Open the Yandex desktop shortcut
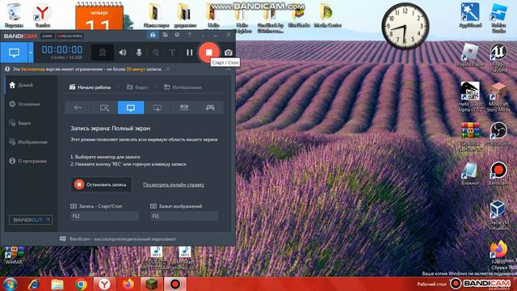Image resolution: width=517 pixels, height=291 pixels. point(43,15)
